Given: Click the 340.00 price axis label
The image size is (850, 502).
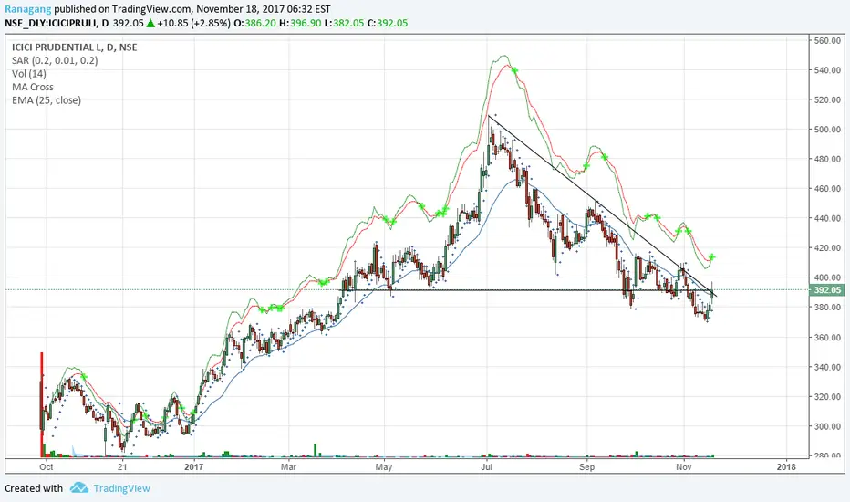Looking at the screenshot, I should 827,367.
